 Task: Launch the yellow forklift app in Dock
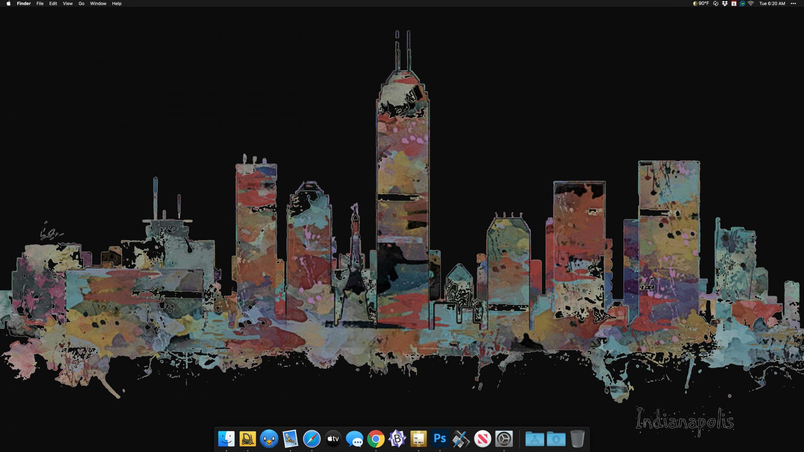point(248,439)
